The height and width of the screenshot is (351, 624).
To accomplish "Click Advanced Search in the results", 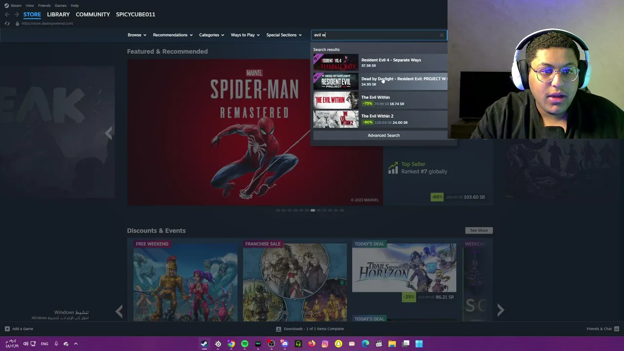I will 384,136.
